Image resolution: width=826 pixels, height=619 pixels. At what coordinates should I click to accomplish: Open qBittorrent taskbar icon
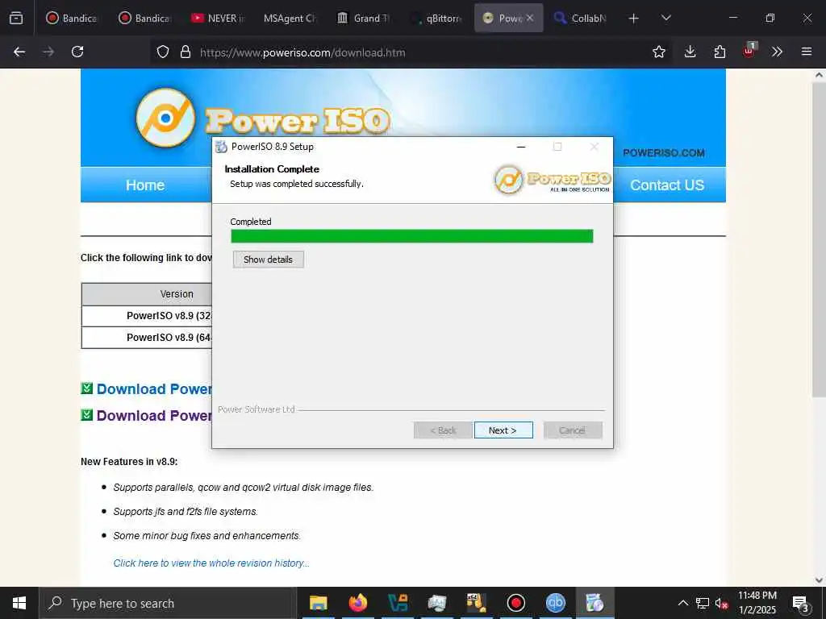[555, 603]
